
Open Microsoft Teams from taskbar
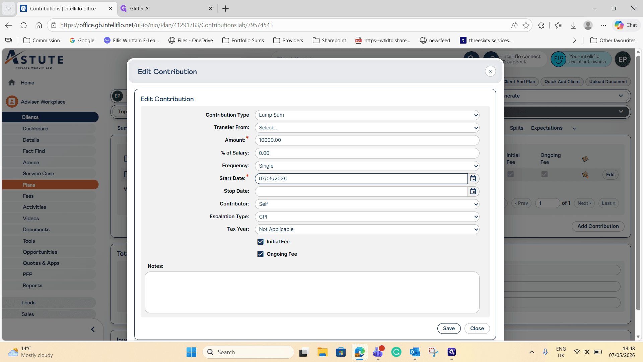tap(378, 352)
